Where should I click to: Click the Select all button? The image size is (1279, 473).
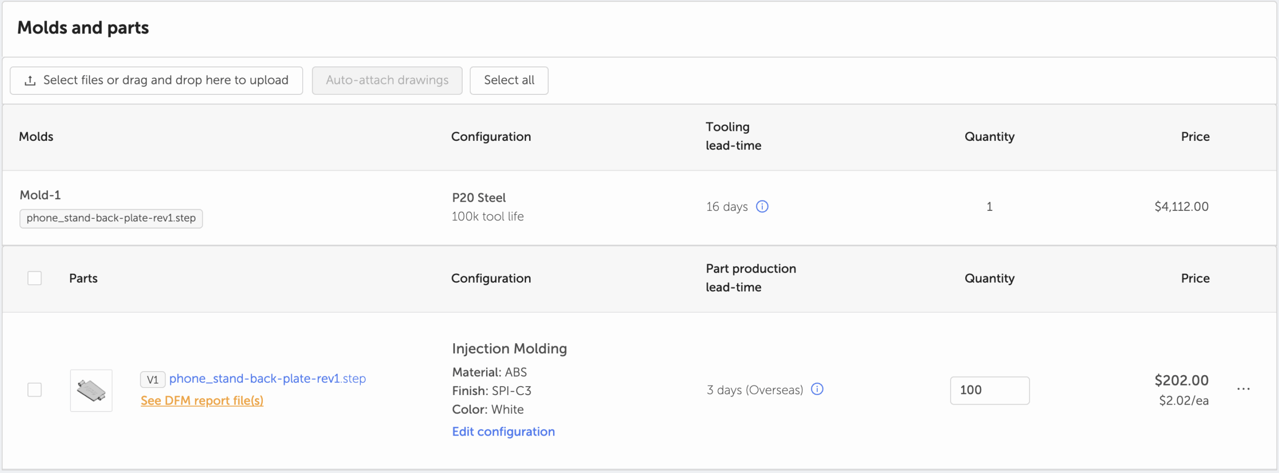point(509,80)
